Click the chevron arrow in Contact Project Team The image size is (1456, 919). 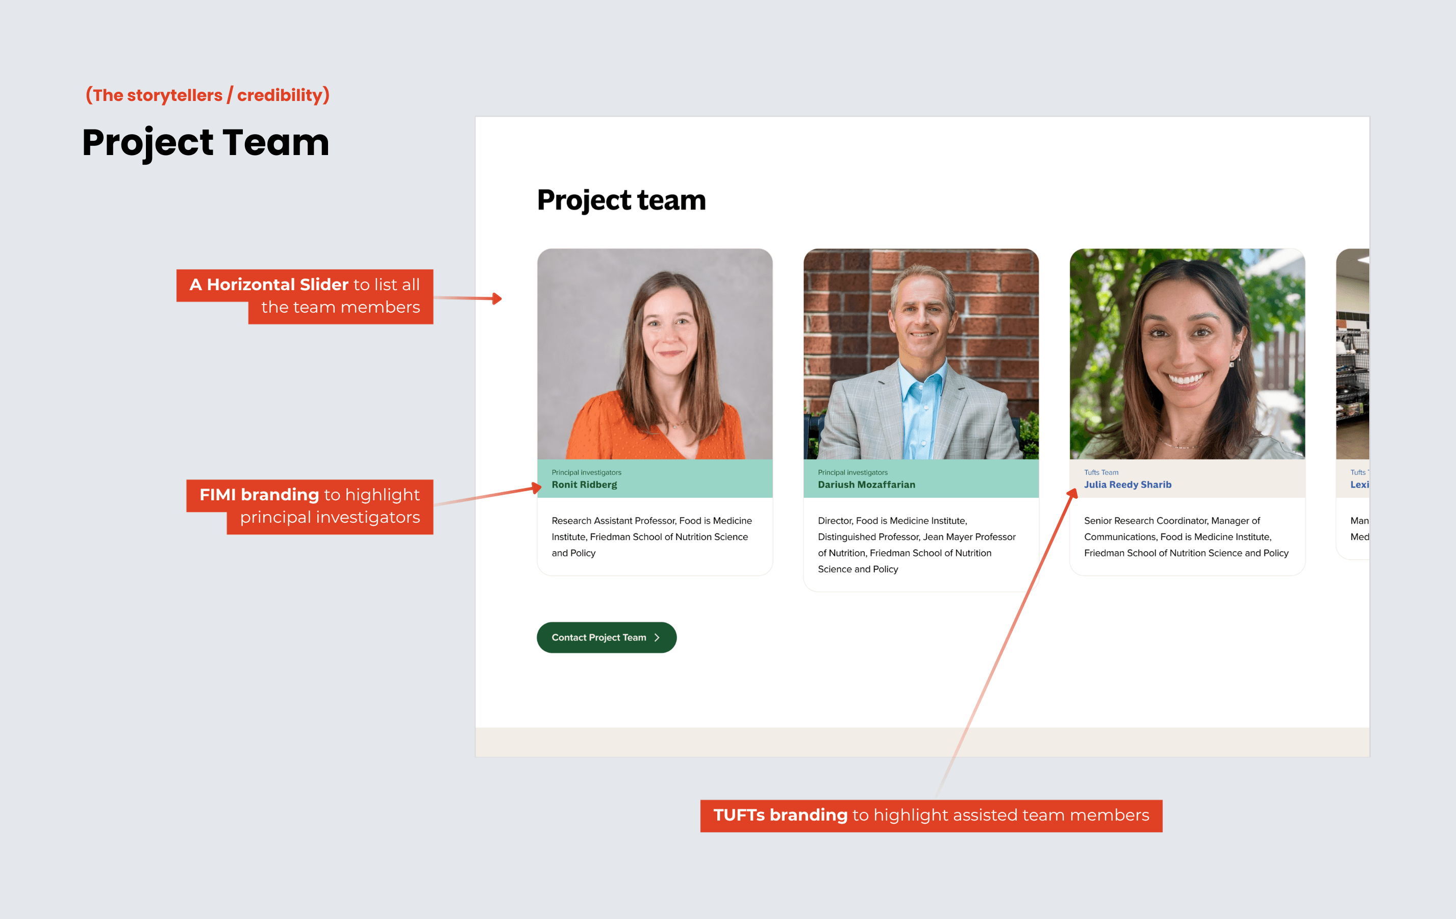pyautogui.click(x=657, y=637)
